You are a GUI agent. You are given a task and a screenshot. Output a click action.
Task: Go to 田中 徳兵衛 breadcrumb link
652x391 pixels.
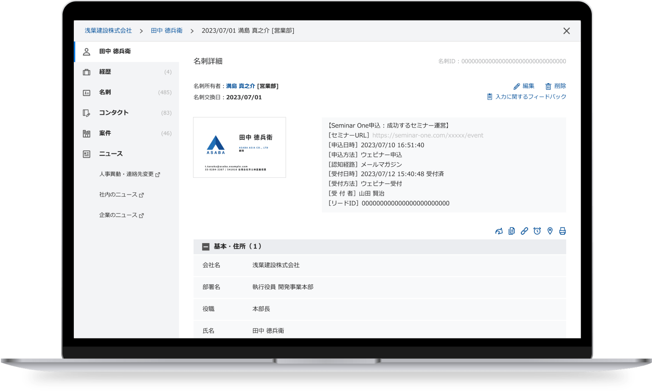(167, 31)
